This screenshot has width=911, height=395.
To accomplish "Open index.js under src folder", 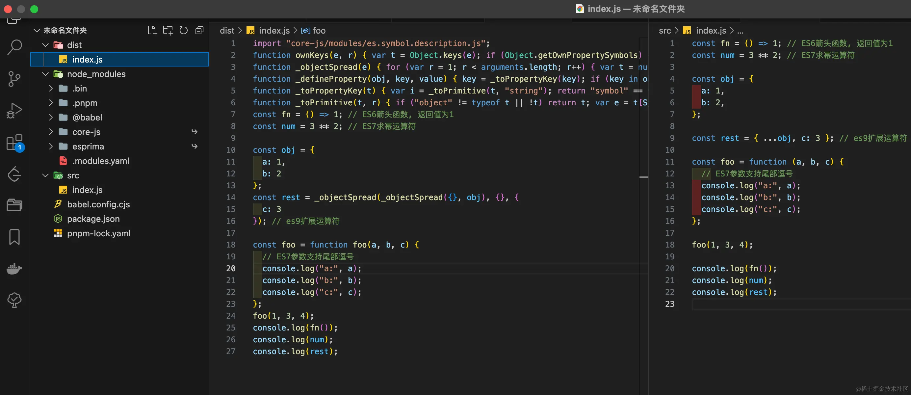I will click(87, 190).
